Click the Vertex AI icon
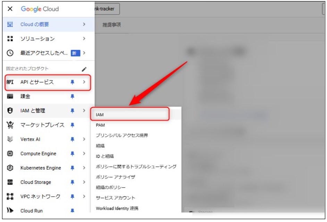 click(10, 139)
